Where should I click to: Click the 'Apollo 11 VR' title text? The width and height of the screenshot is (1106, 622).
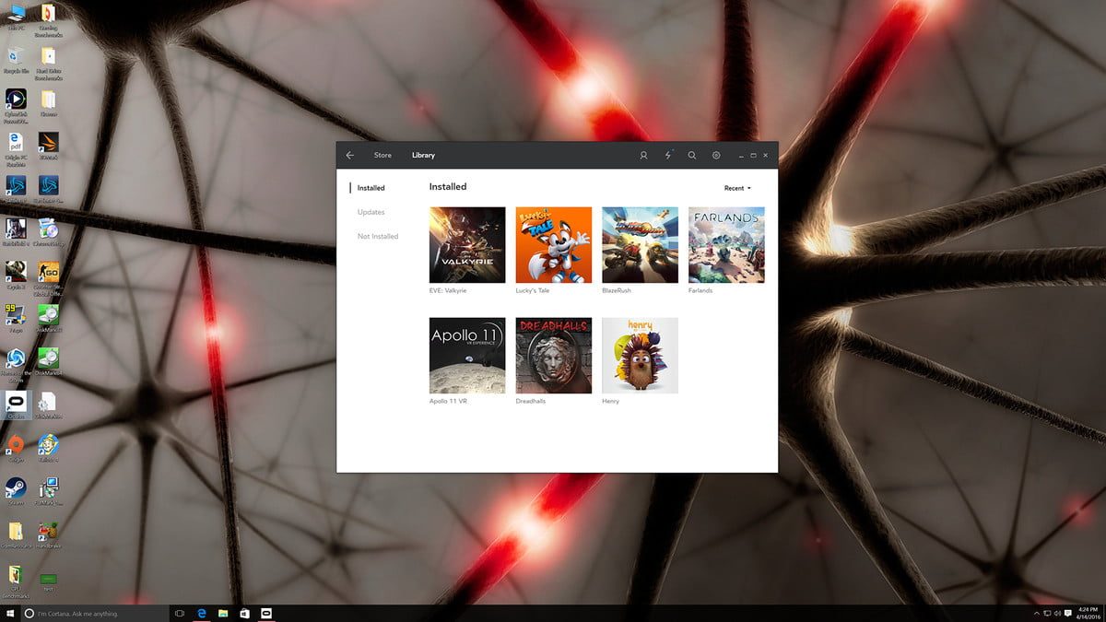(x=448, y=401)
